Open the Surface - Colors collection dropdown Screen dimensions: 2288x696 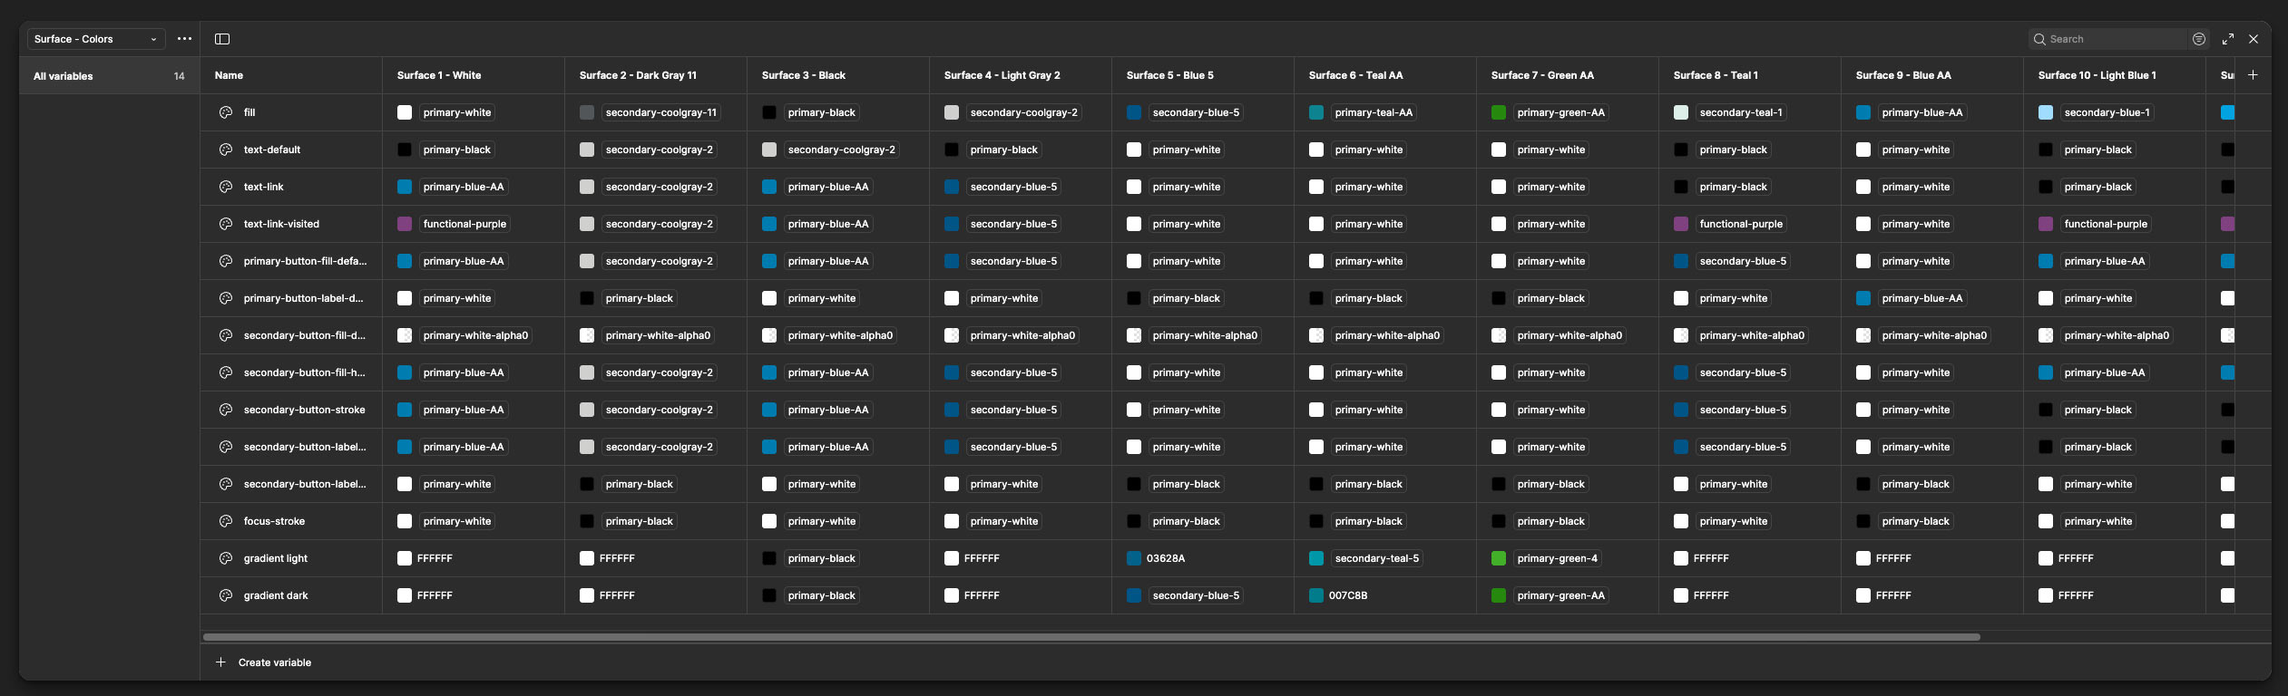[x=95, y=39]
